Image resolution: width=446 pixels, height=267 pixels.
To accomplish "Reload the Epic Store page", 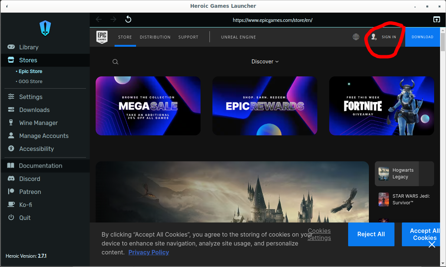I will (x=128, y=19).
